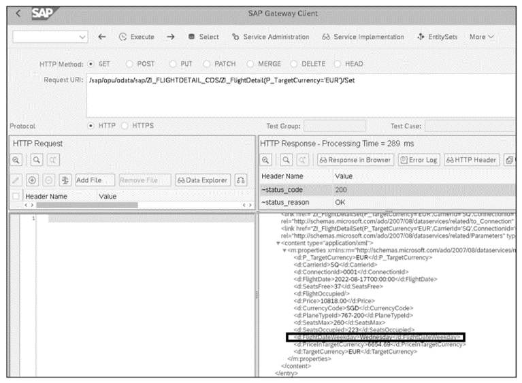
Task: Click the back chevron beside the SAP logo
Action: (17, 14)
